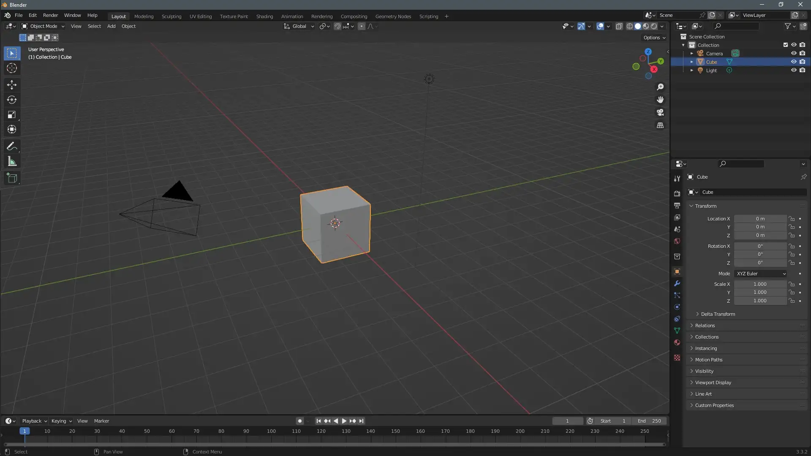Choose the Annotate pencil tool
The width and height of the screenshot is (811, 456).
[x=12, y=147]
